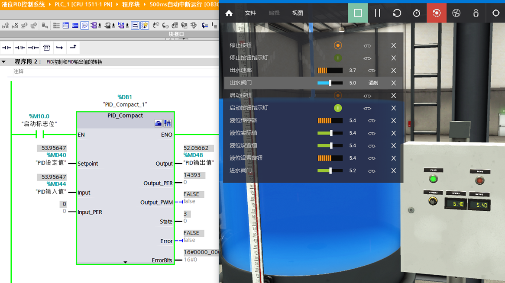The width and height of the screenshot is (505, 283).
Task: Toggle the 停止按钮 orange radio indicator
Action: [x=338, y=45]
